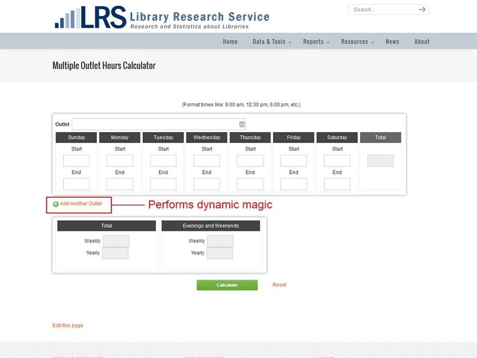The width and height of the screenshot is (477, 358).
Task: Click the Multiple Outlet Hours Calculator title
Action: (x=104, y=66)
